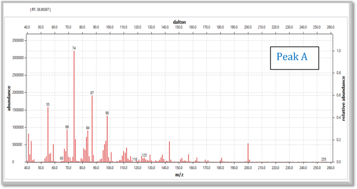Viewport: 357px width, 189px height.
Task: Click the small peak label '65'
Action: (61, 158)
